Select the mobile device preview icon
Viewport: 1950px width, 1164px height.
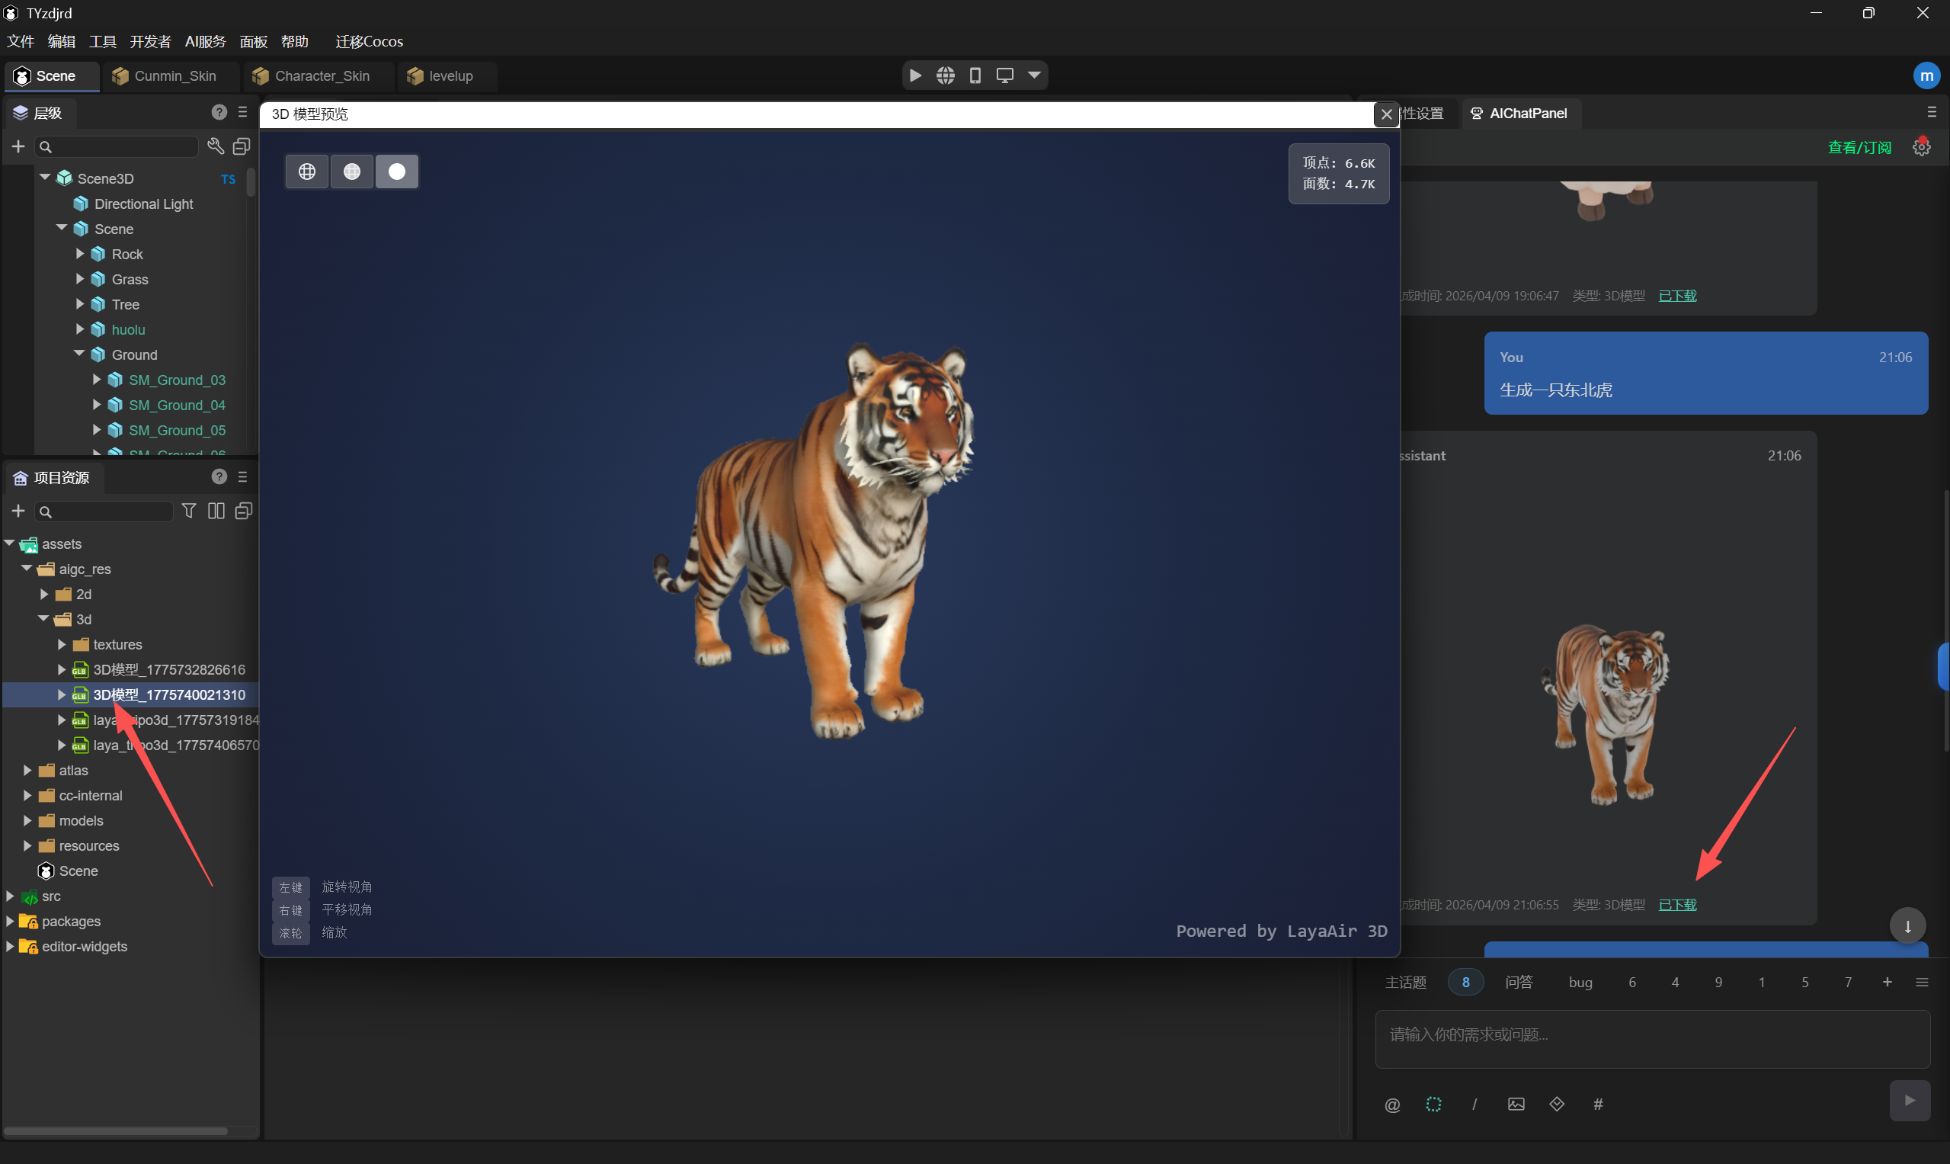click(975, 75)
